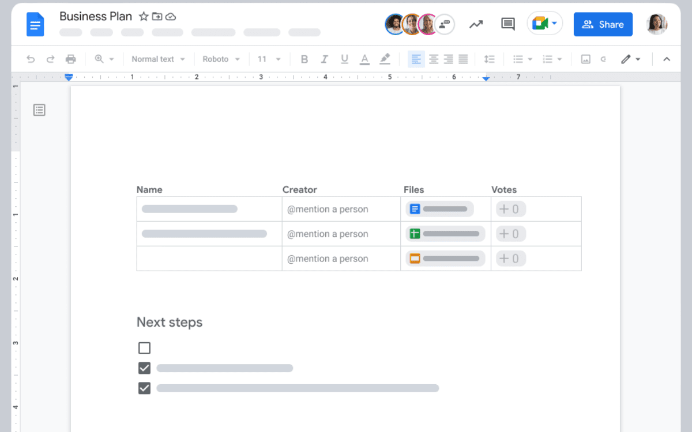Add a vote in the first table row
This screenshot has height=432, width=692.
(511, 209)
